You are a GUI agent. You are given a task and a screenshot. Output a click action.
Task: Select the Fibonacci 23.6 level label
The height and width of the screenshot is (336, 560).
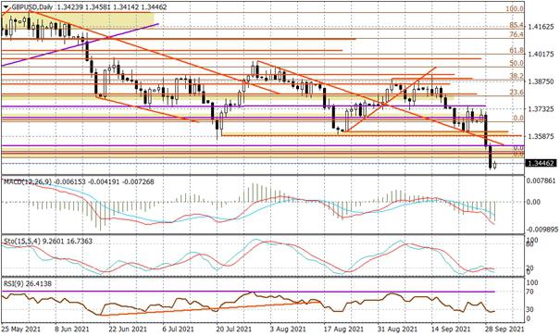click(516, 93)
